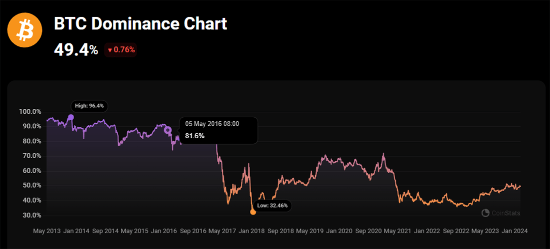The image size is (550, 249).
Task: Click the 50.0% y-axis label
Action: coord(31,186)
